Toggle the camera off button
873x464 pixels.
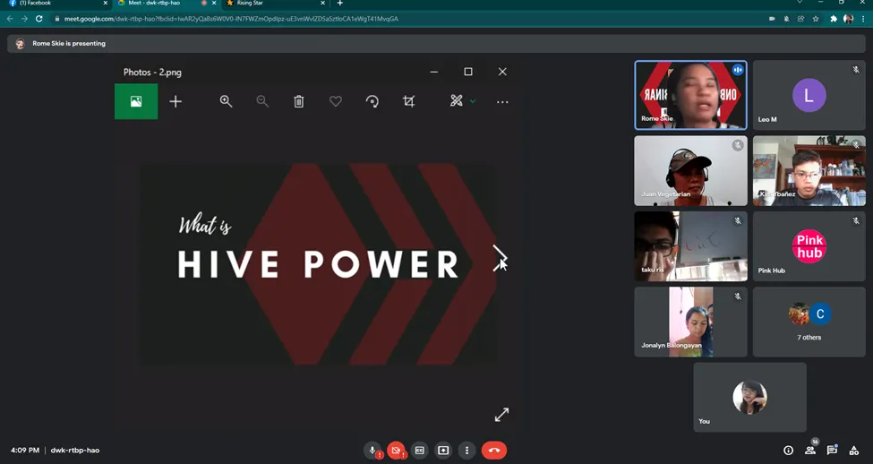396,450
